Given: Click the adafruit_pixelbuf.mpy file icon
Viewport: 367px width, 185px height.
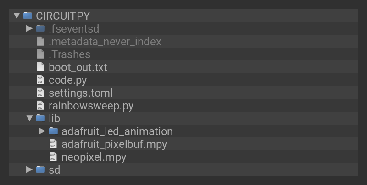Looking at the screenshot, I should pyautogui.click(x=53, y=144).
